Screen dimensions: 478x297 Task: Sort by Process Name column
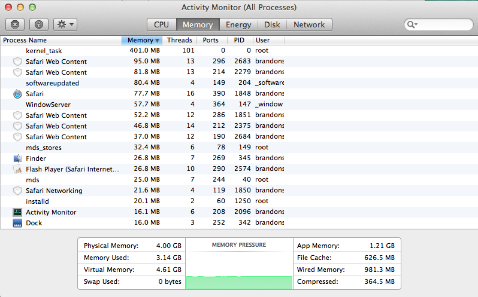(61, 40)
